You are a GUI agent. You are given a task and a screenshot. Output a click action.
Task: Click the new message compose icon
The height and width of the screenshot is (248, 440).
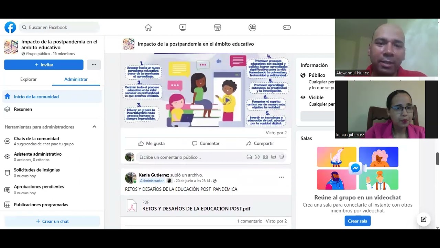(423, 219)
